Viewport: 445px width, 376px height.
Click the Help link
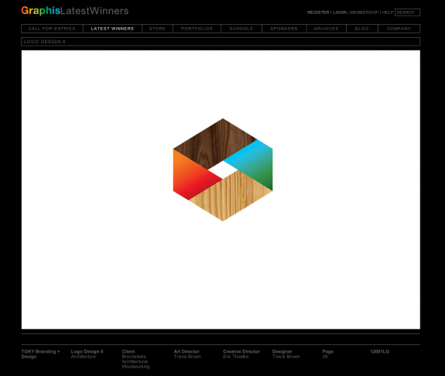388,12
